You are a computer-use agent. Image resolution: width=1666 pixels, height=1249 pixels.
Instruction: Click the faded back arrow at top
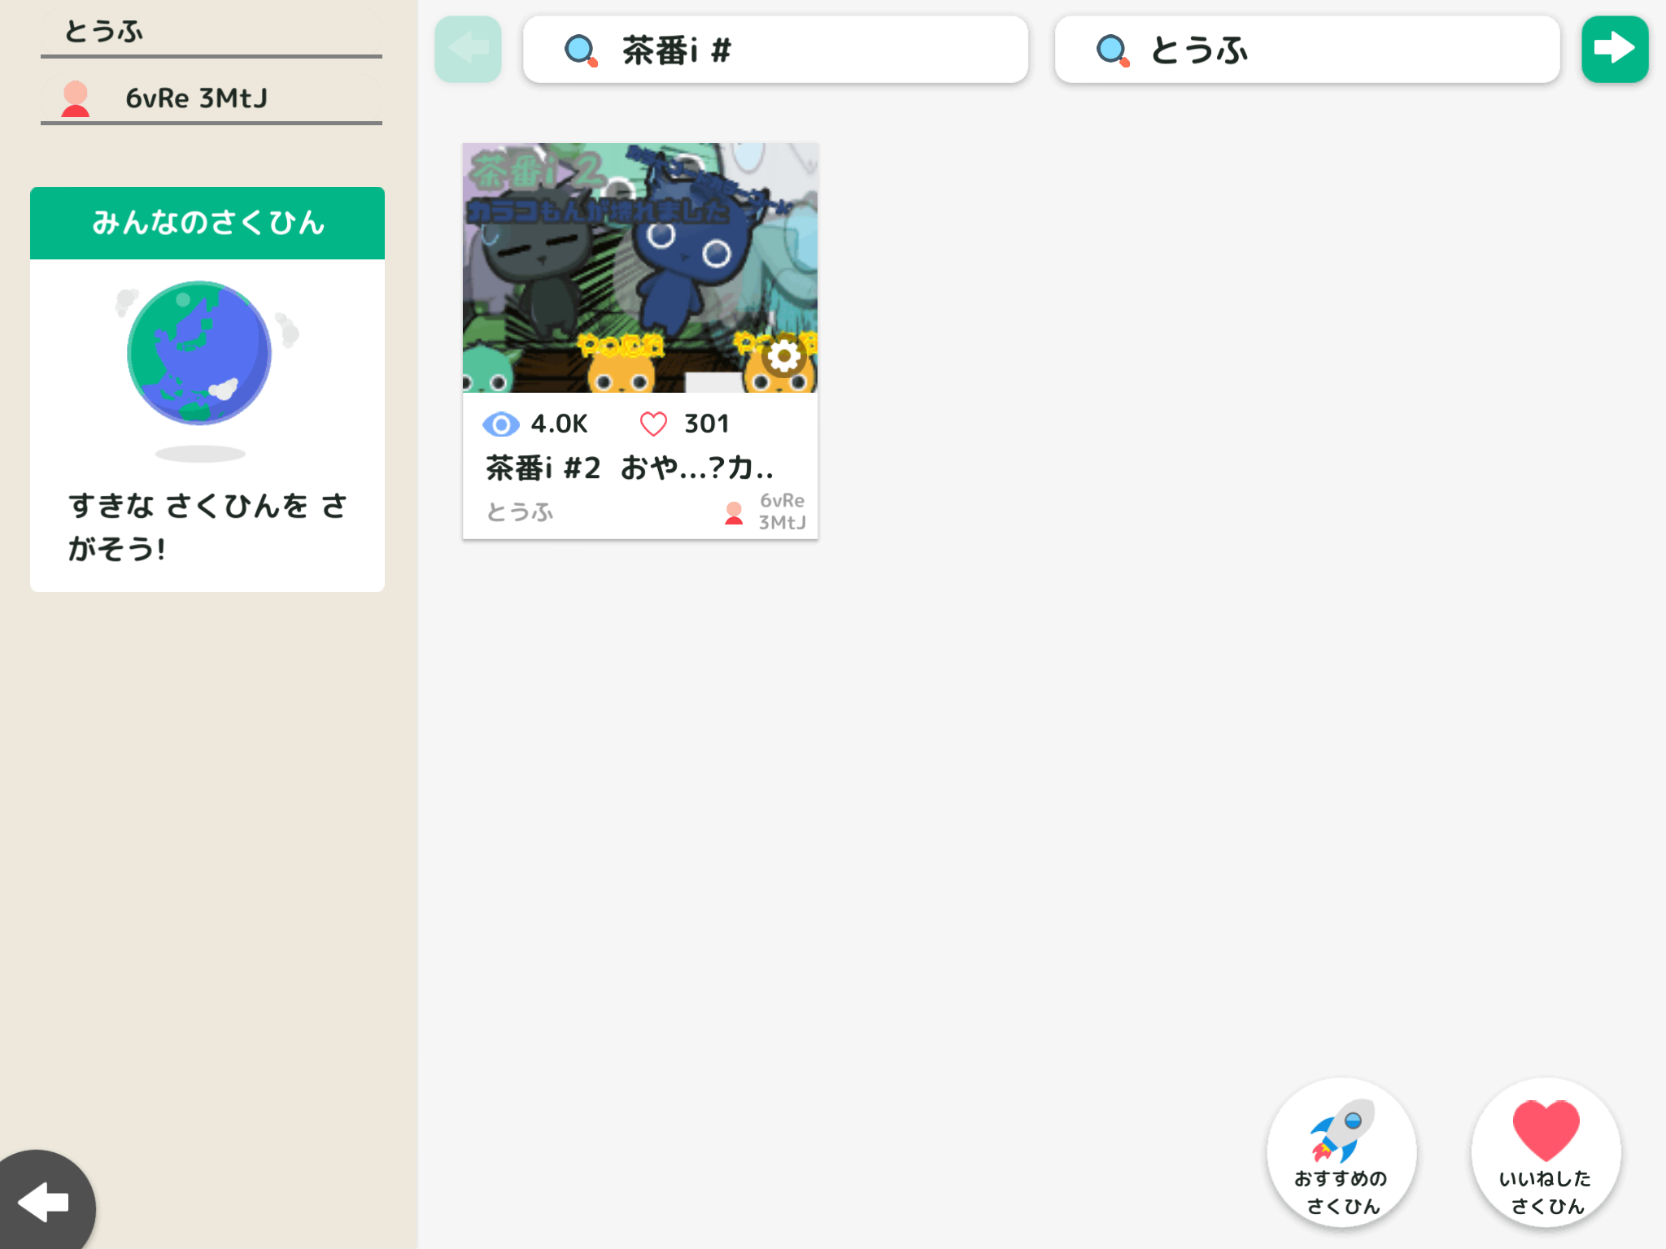pos(468,49)
